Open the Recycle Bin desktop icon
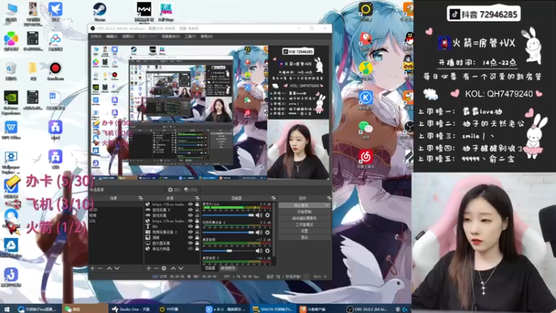This screenshot has height=313, width=556. 10,71
